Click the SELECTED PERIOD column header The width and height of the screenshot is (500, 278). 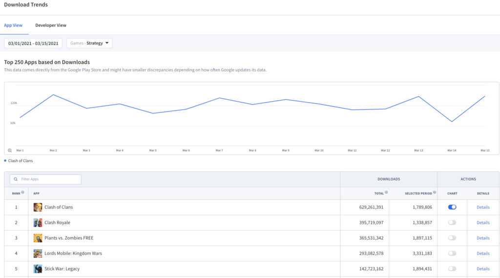[x=418, y=193]
